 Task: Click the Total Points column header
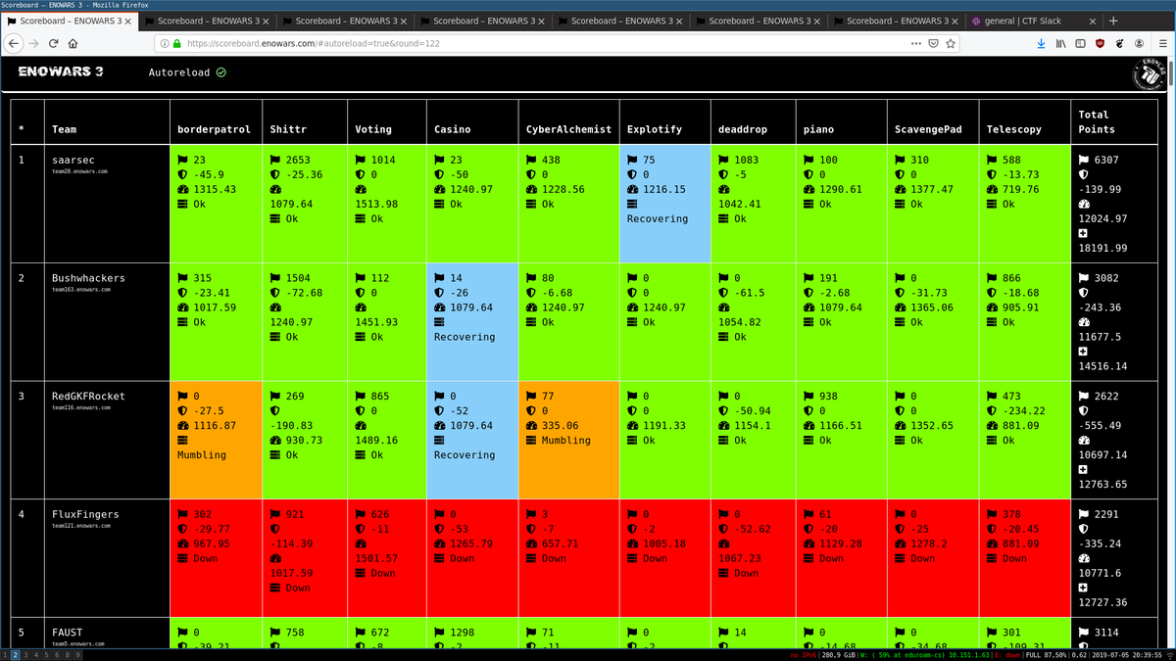[1097, 121]
